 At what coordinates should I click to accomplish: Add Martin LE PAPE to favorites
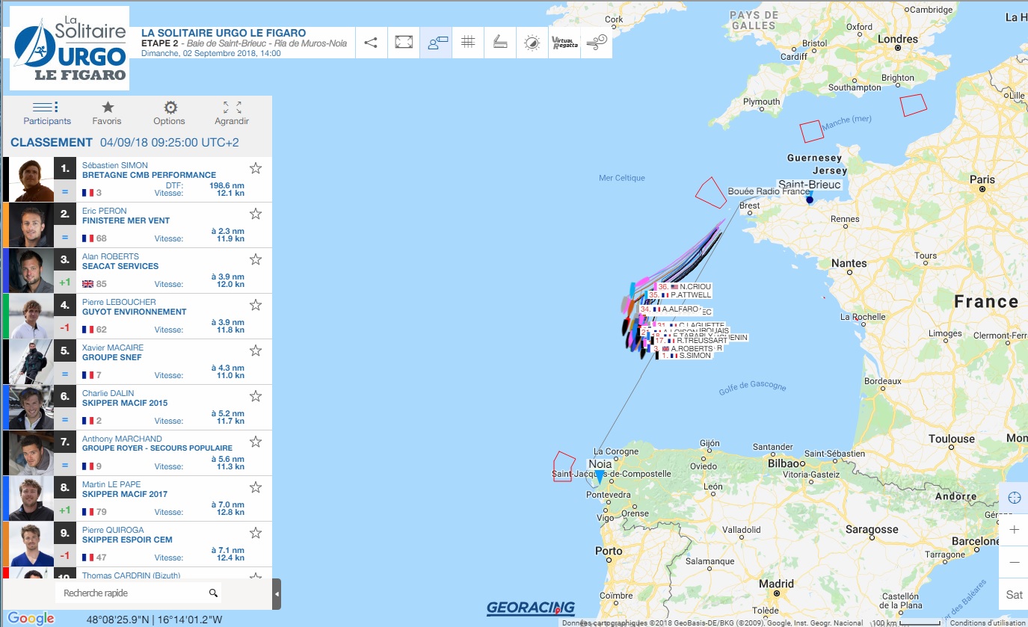[256, 487]
